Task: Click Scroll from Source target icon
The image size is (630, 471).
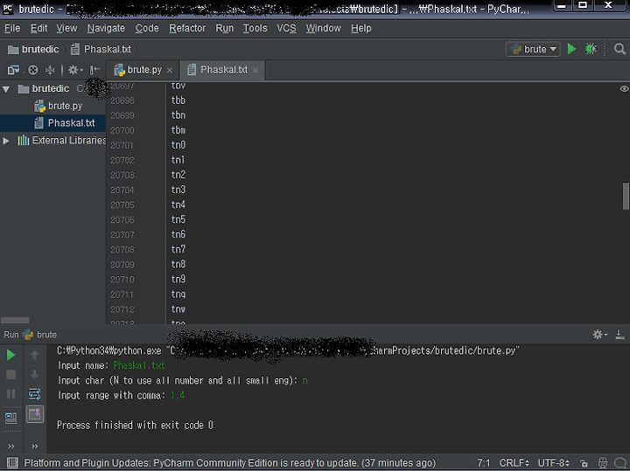Action: [33, 70]
